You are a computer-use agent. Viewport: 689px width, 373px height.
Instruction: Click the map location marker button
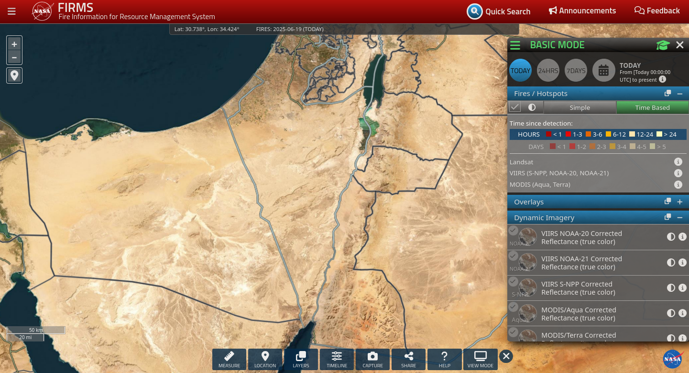[x=14, y=75]
